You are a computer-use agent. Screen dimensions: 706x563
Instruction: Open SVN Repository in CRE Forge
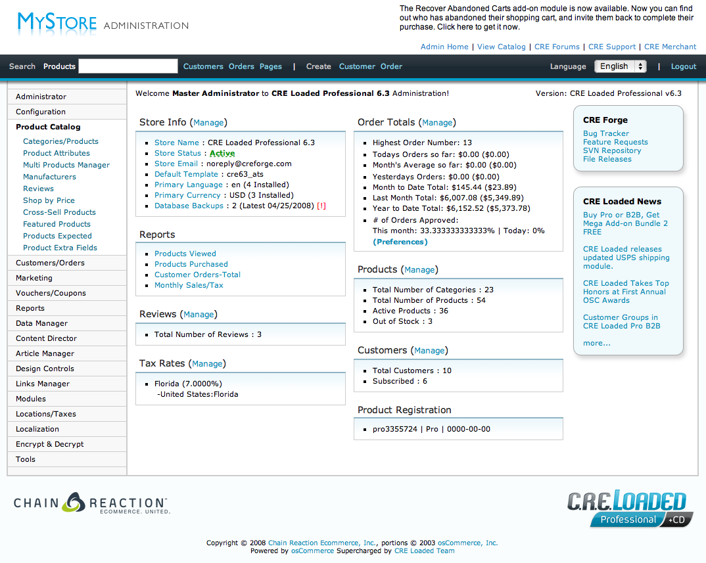click(x=612, y=150)
